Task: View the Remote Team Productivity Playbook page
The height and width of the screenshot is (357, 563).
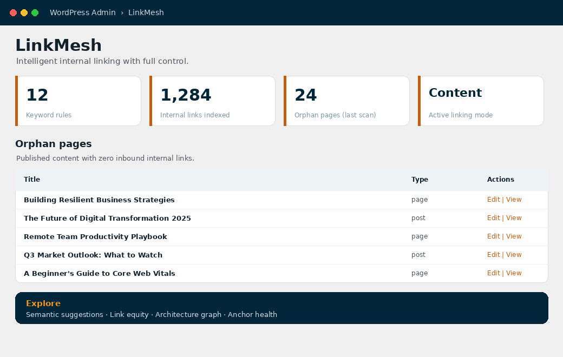Action: (x=514, y=236)
